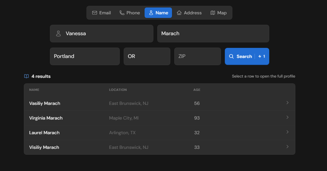Click location Arlington, TX
Screen dimensions: 327x171
pyautogui.click(x=122, y=133)
